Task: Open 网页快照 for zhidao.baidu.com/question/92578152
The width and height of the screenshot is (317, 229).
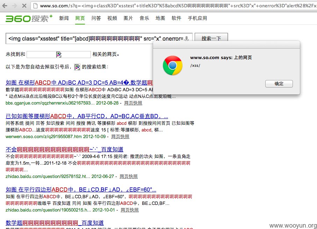Action: click(129, 177)
